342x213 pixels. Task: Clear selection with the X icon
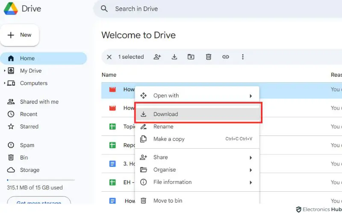[109, 57]
